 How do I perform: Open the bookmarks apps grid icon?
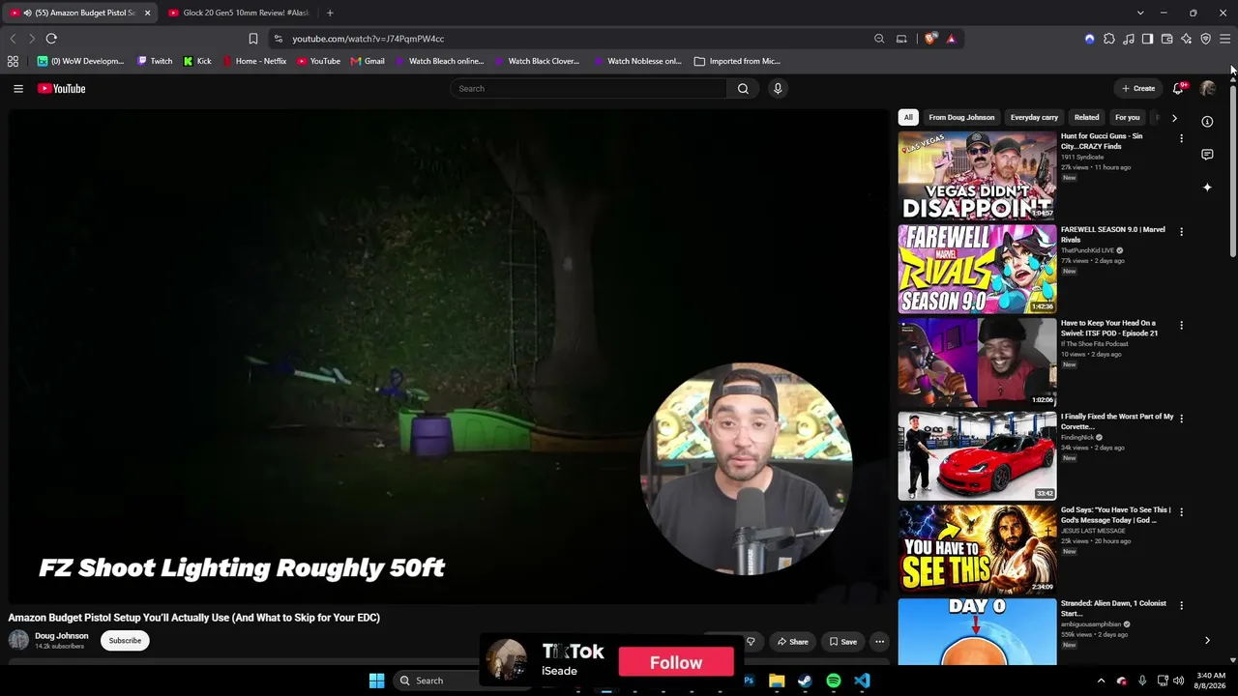pos(13,61)
